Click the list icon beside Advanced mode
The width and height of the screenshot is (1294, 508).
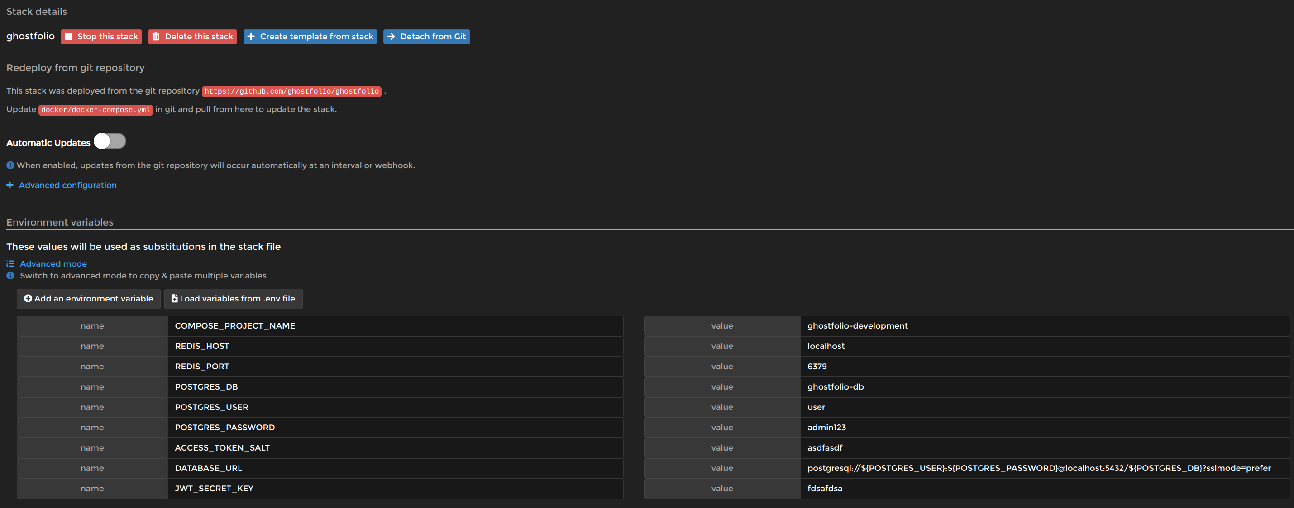click(10, 263)
